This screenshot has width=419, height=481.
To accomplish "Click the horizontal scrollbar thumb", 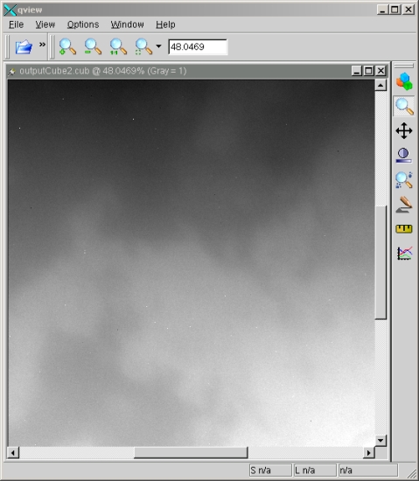I will pos(191,452).
